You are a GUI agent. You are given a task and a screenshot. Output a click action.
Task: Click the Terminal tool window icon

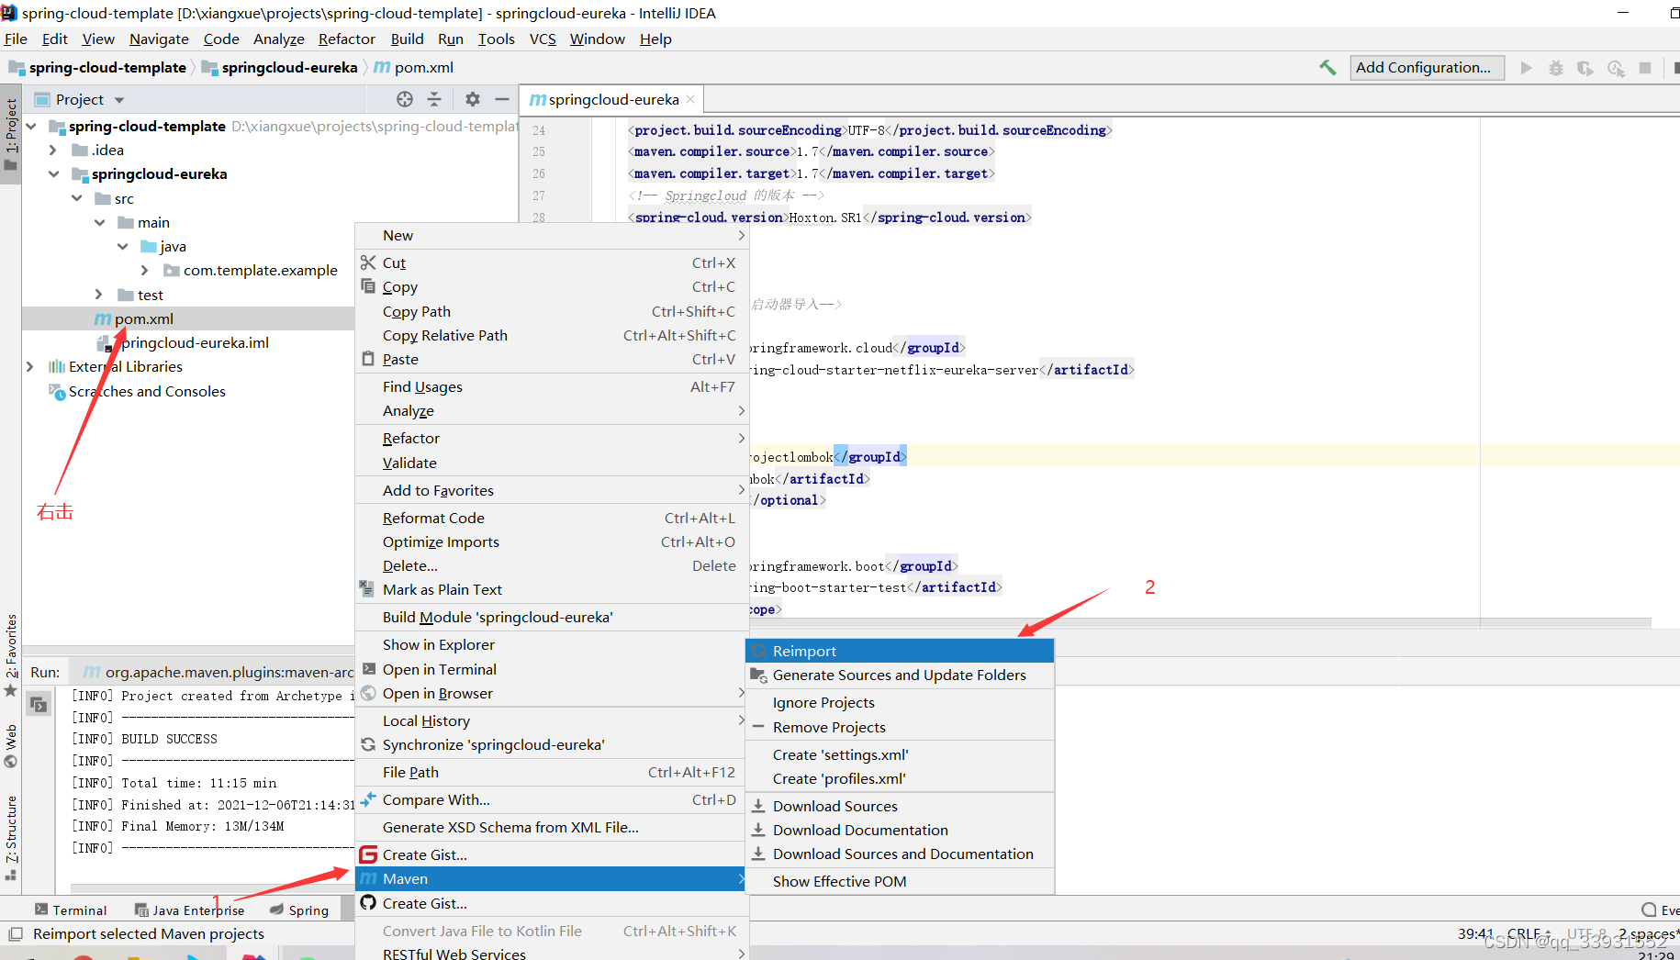tap(41, 910)
